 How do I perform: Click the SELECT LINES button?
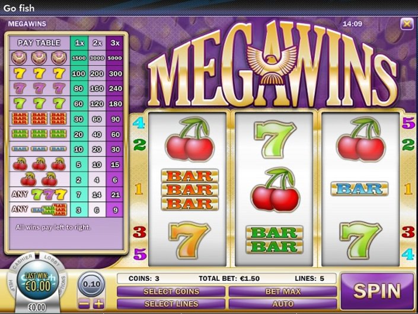tap(171, 304)
